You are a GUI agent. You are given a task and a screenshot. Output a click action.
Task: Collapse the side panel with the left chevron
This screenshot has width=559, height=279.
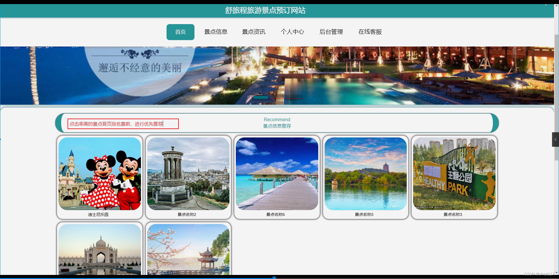[x=556, y=139]
